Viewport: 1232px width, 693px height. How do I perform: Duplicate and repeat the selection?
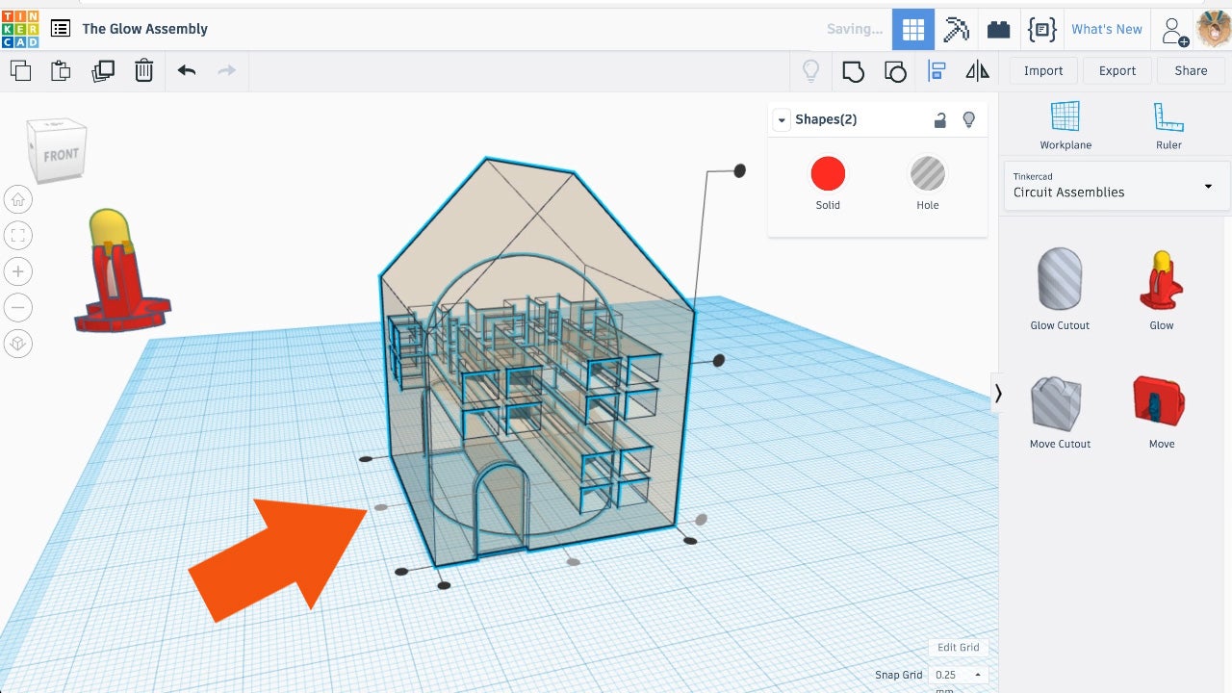coord(102,70)
